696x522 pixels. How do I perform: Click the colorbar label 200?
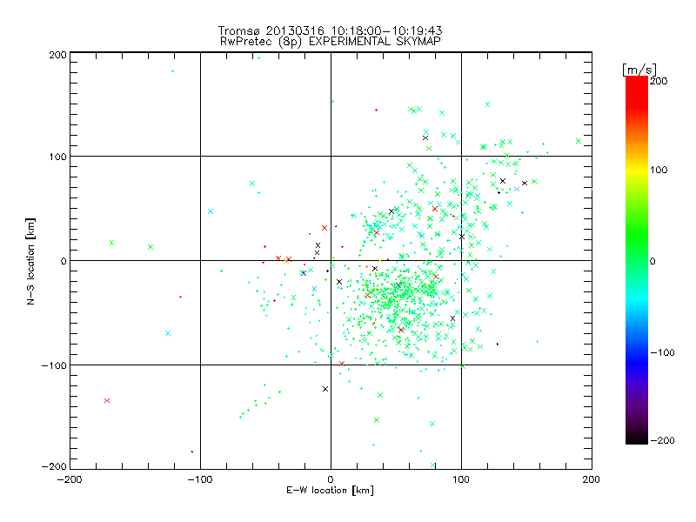659,81
